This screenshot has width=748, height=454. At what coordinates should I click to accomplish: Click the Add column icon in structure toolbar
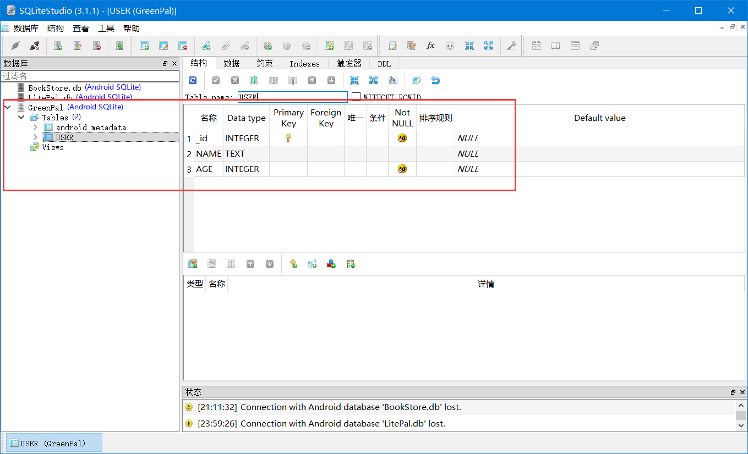point(254,80)
